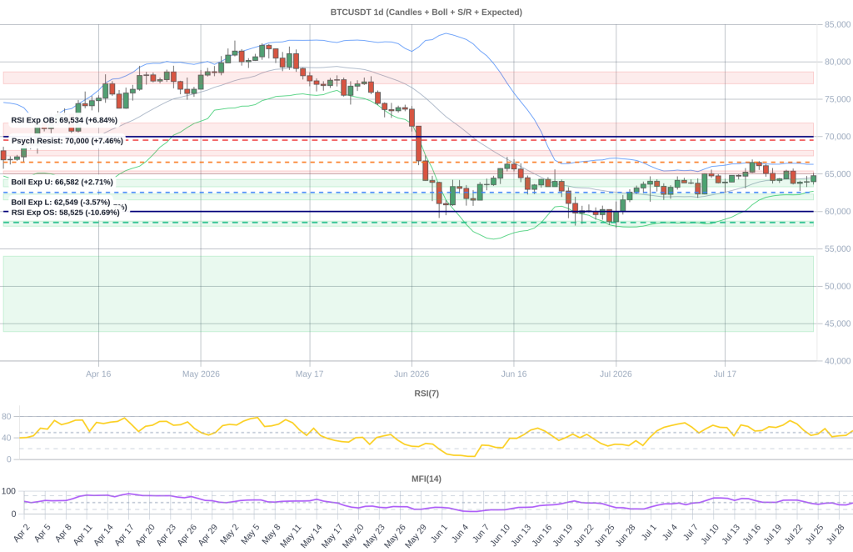
Task: Select the "RSI Exp OS: 58,525 (-10.69%)" label
Action: click(x=65, y=213)
